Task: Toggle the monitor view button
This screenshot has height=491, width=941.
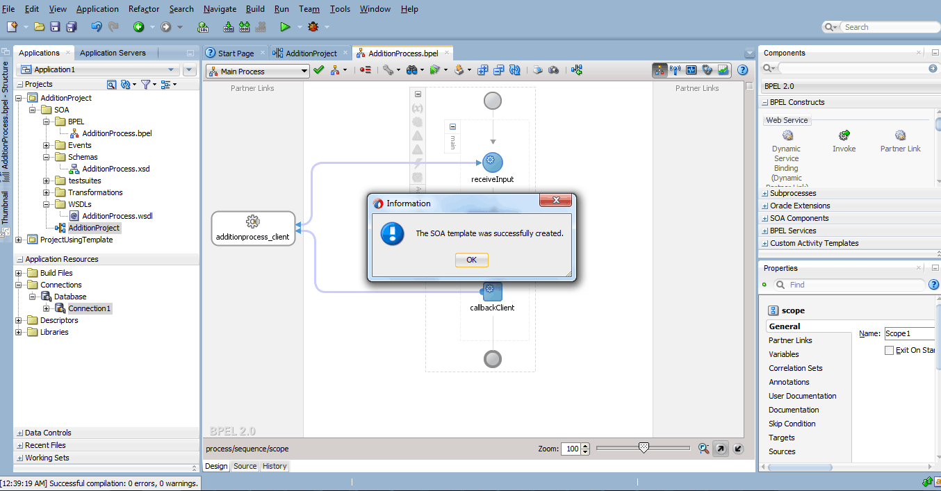Action: (692, 70)
